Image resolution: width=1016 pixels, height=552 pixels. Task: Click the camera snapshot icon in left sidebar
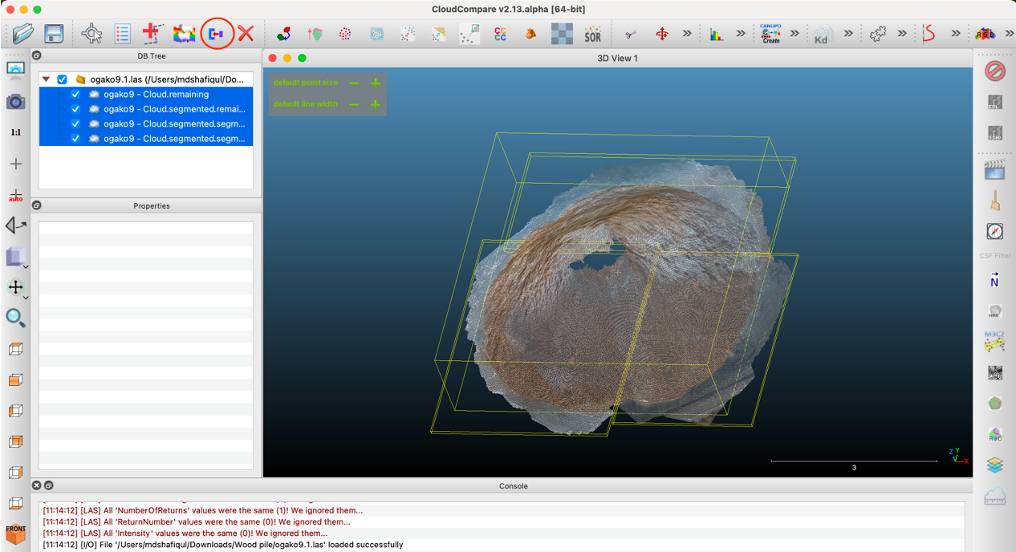click(15, 102)
